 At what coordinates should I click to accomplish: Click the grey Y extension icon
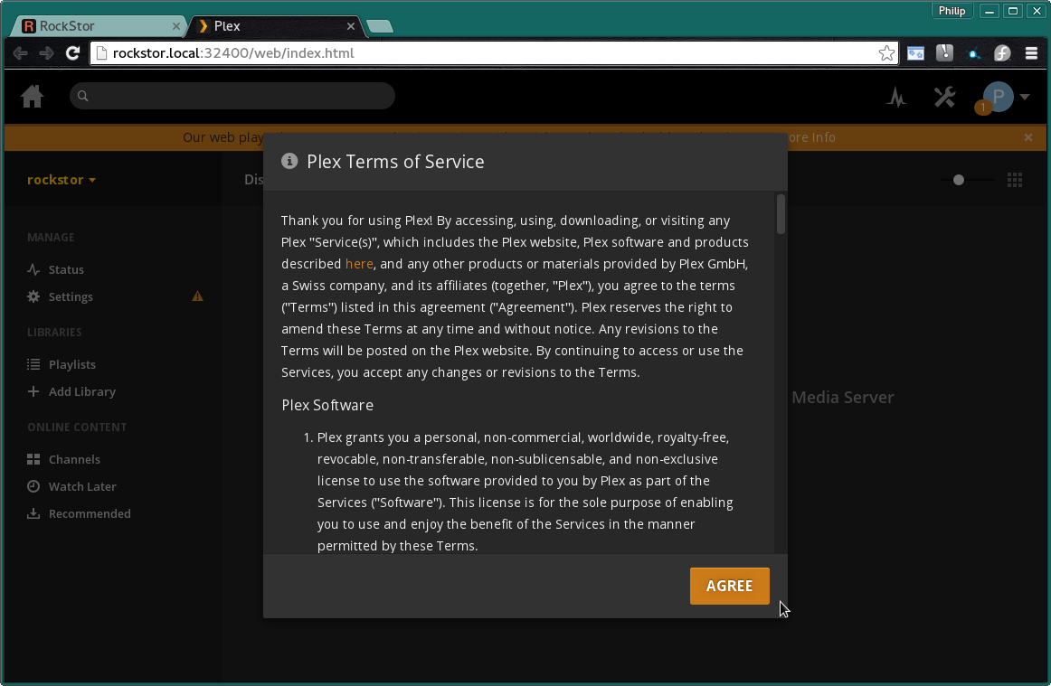click(x=944, y=53)
